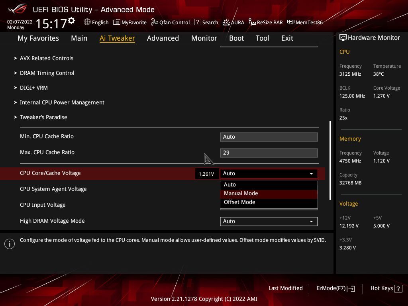Click the 02/07/2022 date text
The image size is (408, 306).
pyautogui.click(x=20, y=22)
